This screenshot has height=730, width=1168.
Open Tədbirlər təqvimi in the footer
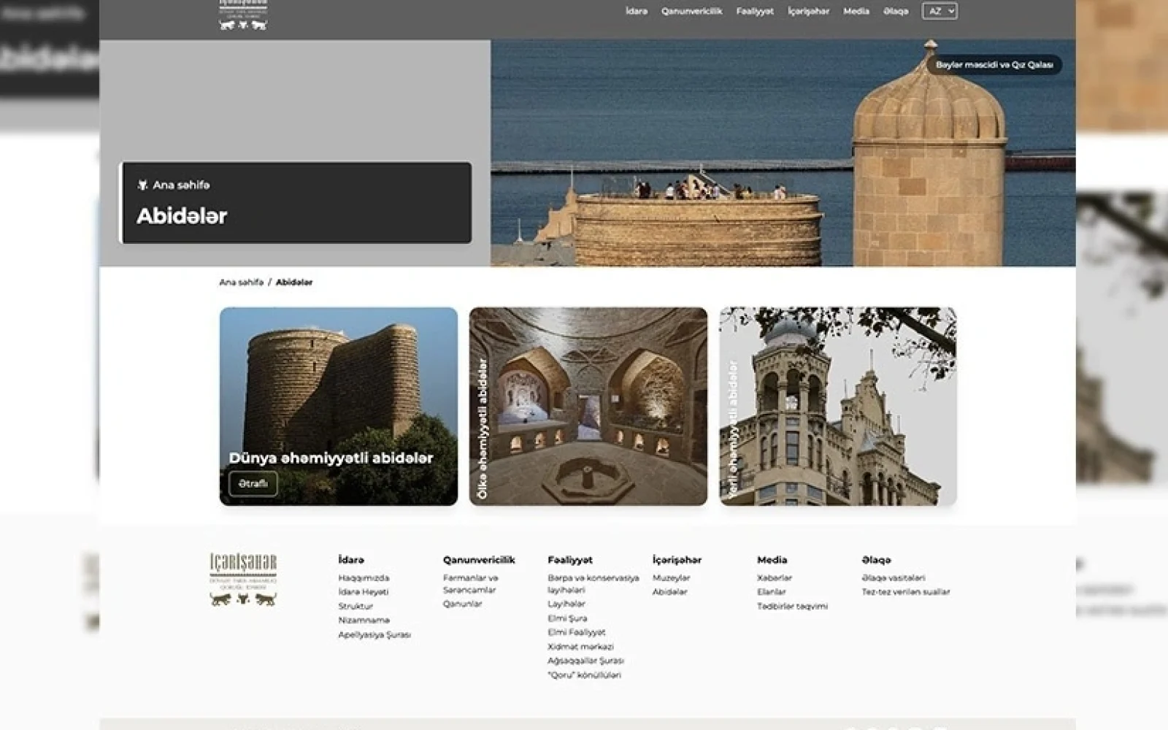792,606
